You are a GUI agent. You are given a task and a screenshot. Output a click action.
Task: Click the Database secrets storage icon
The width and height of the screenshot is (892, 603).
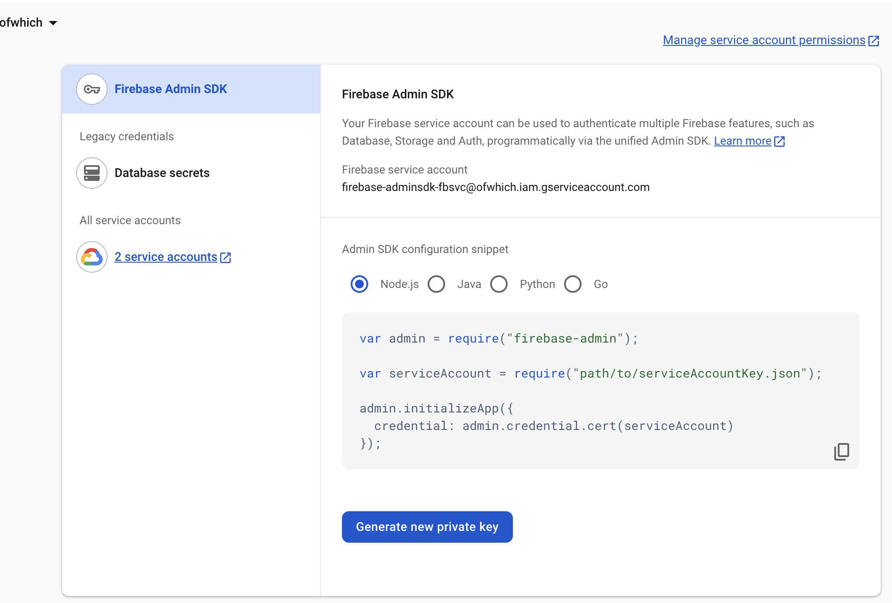click(92, 173)
